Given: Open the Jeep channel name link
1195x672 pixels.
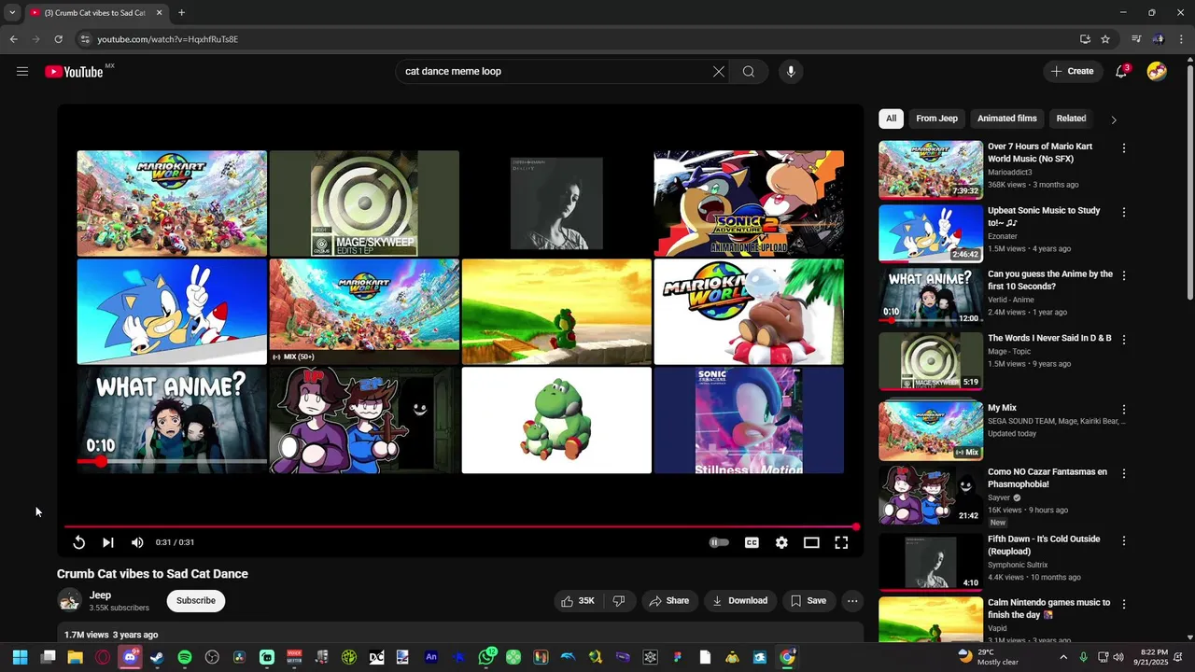Looking at the screenshot, I should (x=100, y=595).
